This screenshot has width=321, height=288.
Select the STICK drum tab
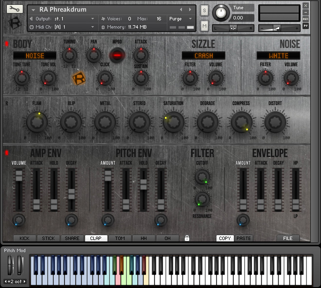click(x=48, y=238)
